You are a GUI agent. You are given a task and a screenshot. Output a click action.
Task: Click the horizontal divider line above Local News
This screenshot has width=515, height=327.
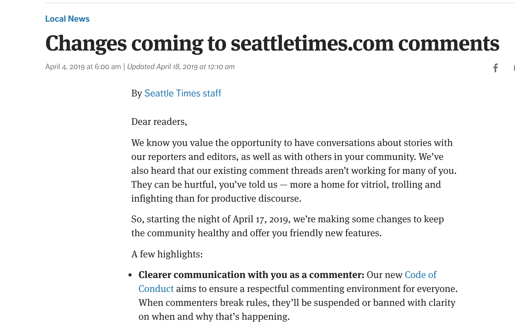tap(280, 3)
